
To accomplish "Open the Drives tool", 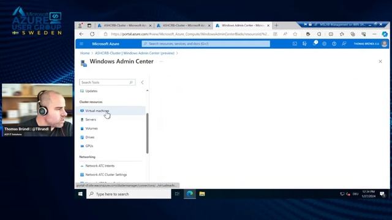I will click(x=90, y=137).
